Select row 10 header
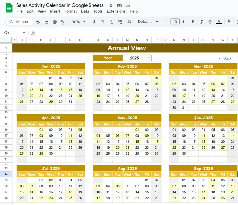This screenshot has width=238, height=205. (6, 96)
